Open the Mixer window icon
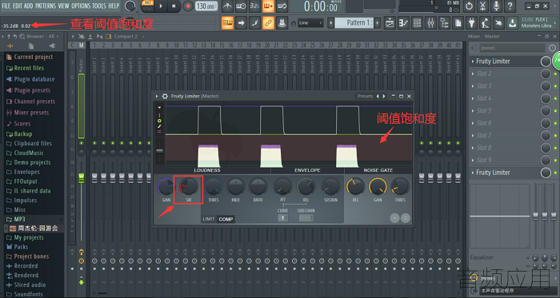The image size is (560, 298). (x=430, y=23)
